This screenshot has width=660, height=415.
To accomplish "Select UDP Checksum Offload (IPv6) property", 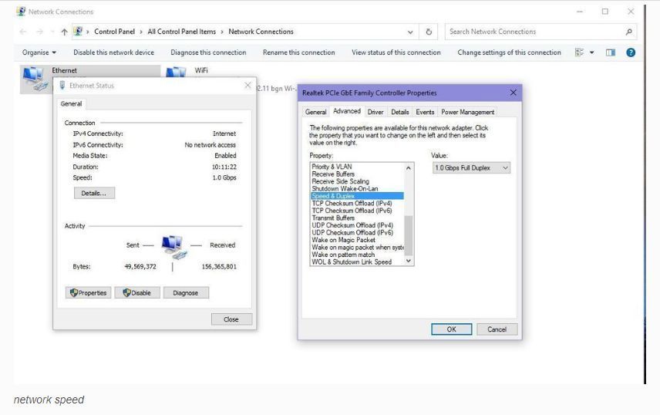I will coord(357,232).
